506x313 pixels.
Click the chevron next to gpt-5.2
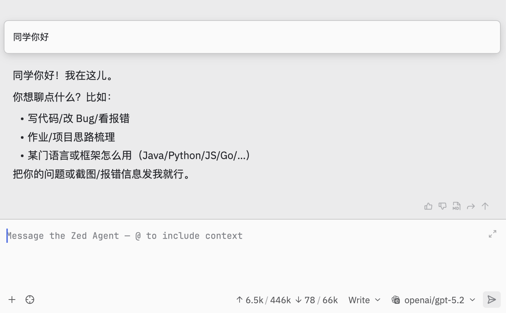[472, 300]
